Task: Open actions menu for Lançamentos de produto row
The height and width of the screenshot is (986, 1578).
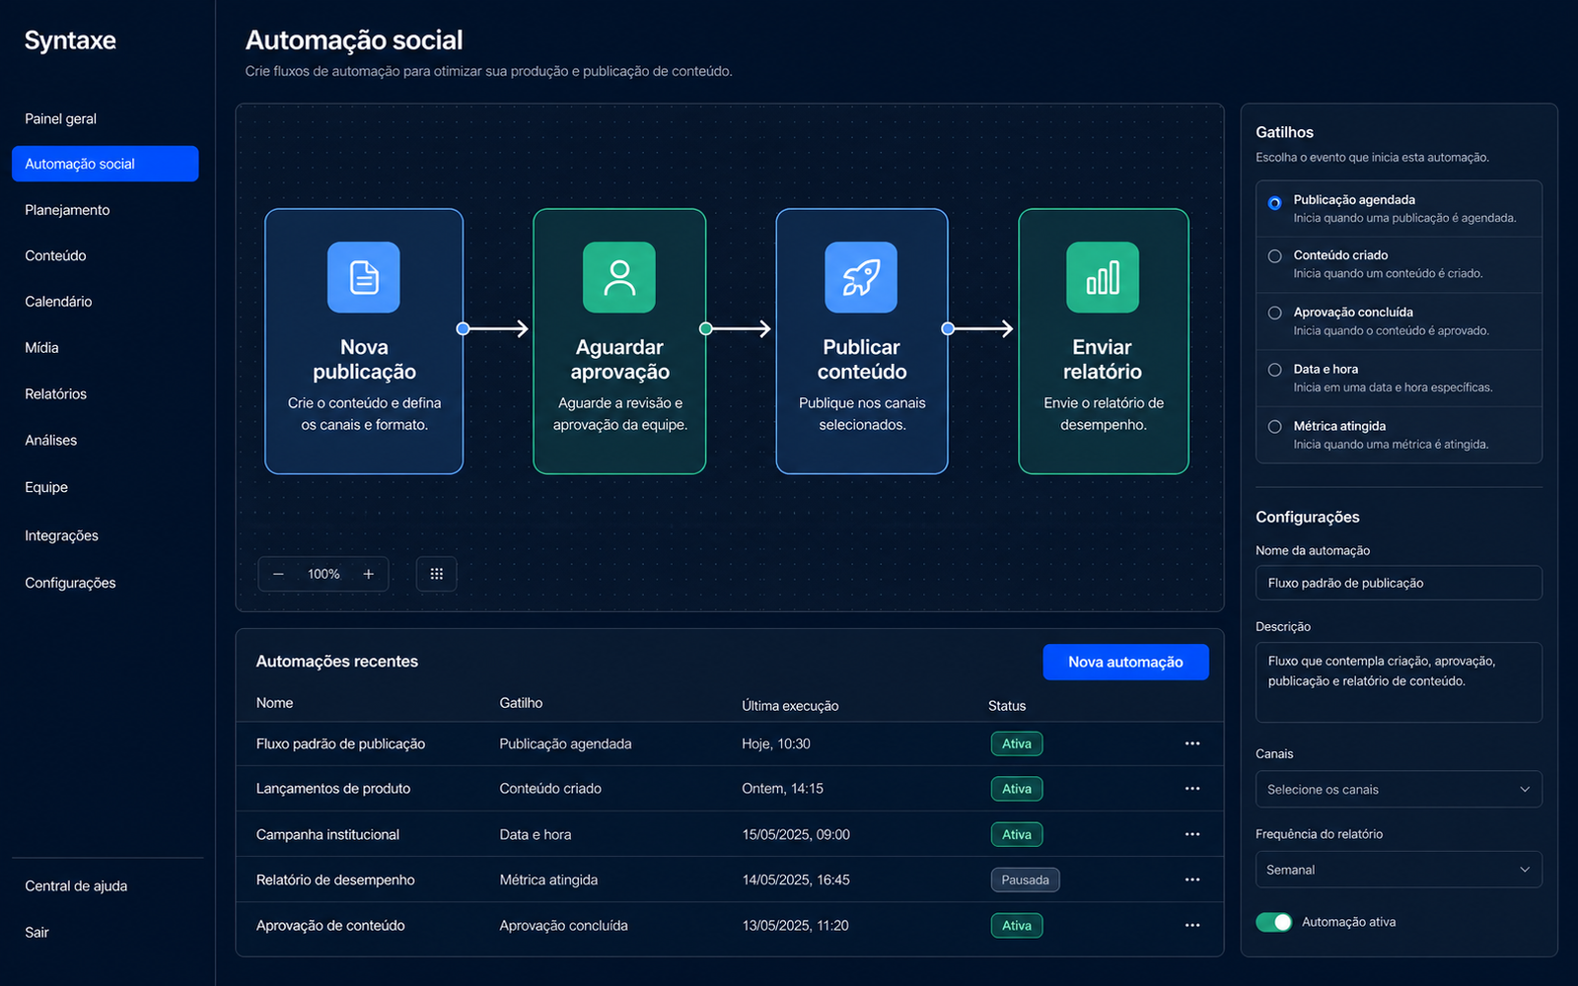Action: coord(1192,789)
